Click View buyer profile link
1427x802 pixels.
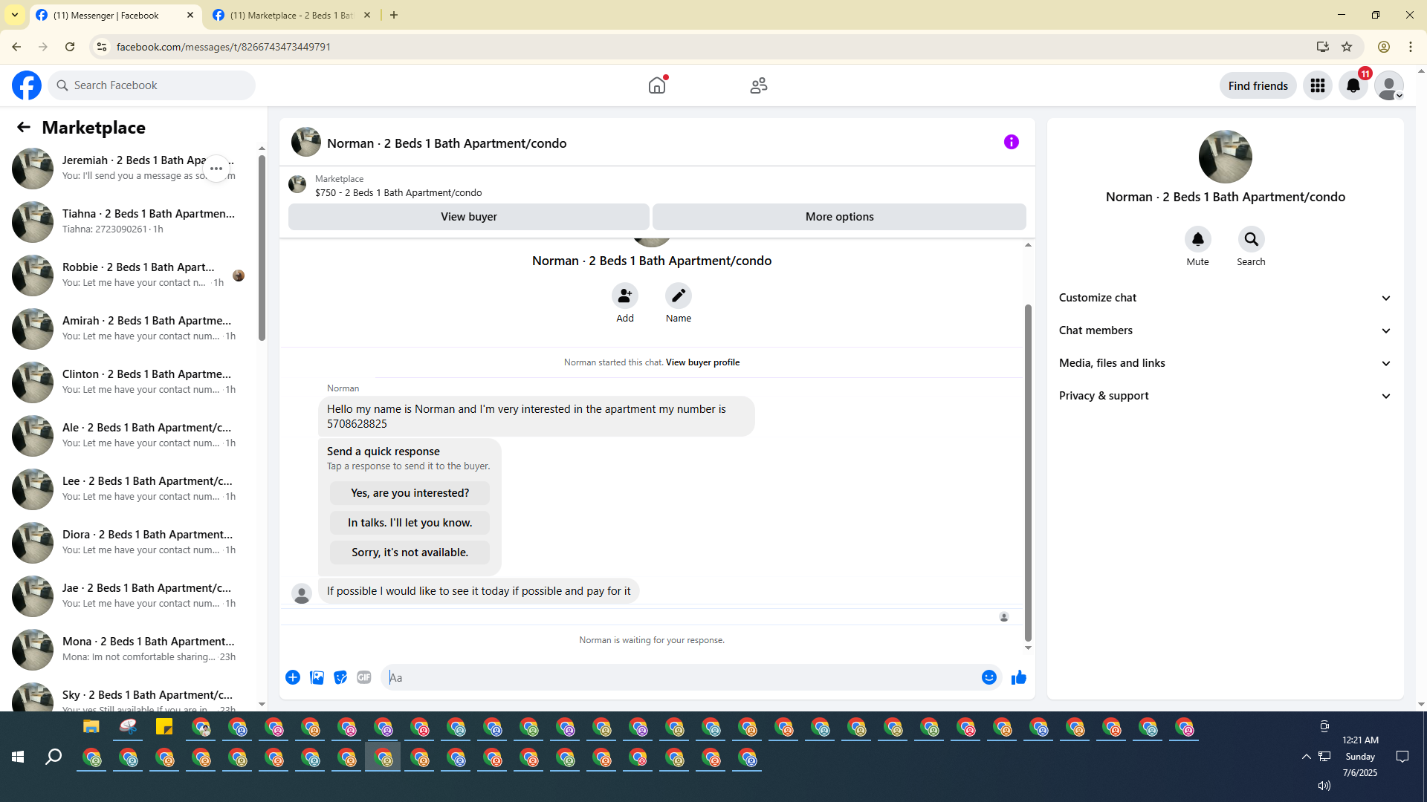click(x=702, y=362)
